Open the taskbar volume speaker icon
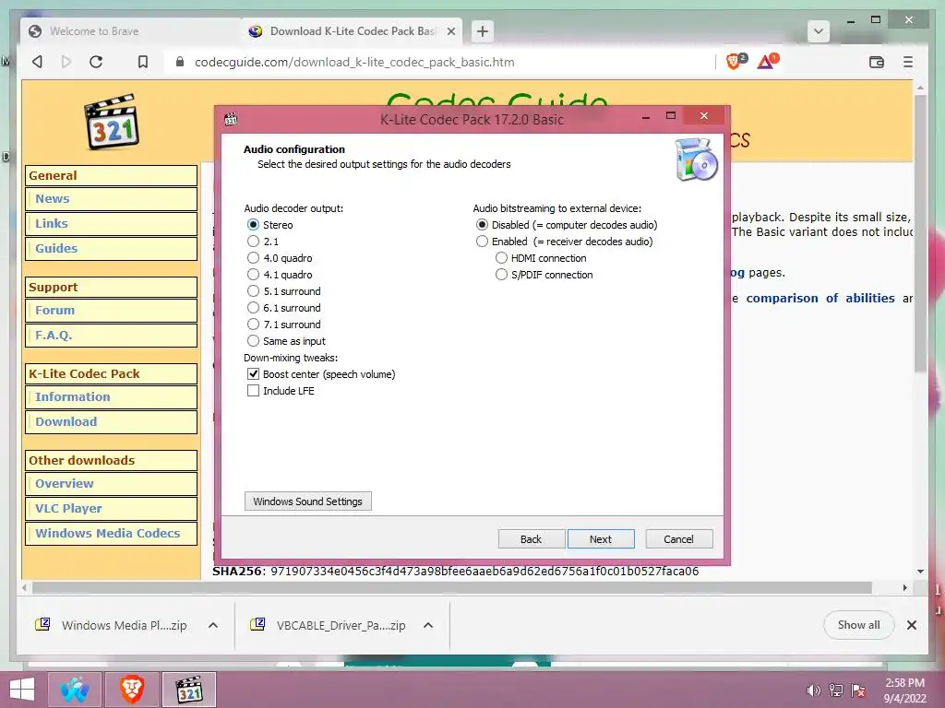 (x=813, y=690)
